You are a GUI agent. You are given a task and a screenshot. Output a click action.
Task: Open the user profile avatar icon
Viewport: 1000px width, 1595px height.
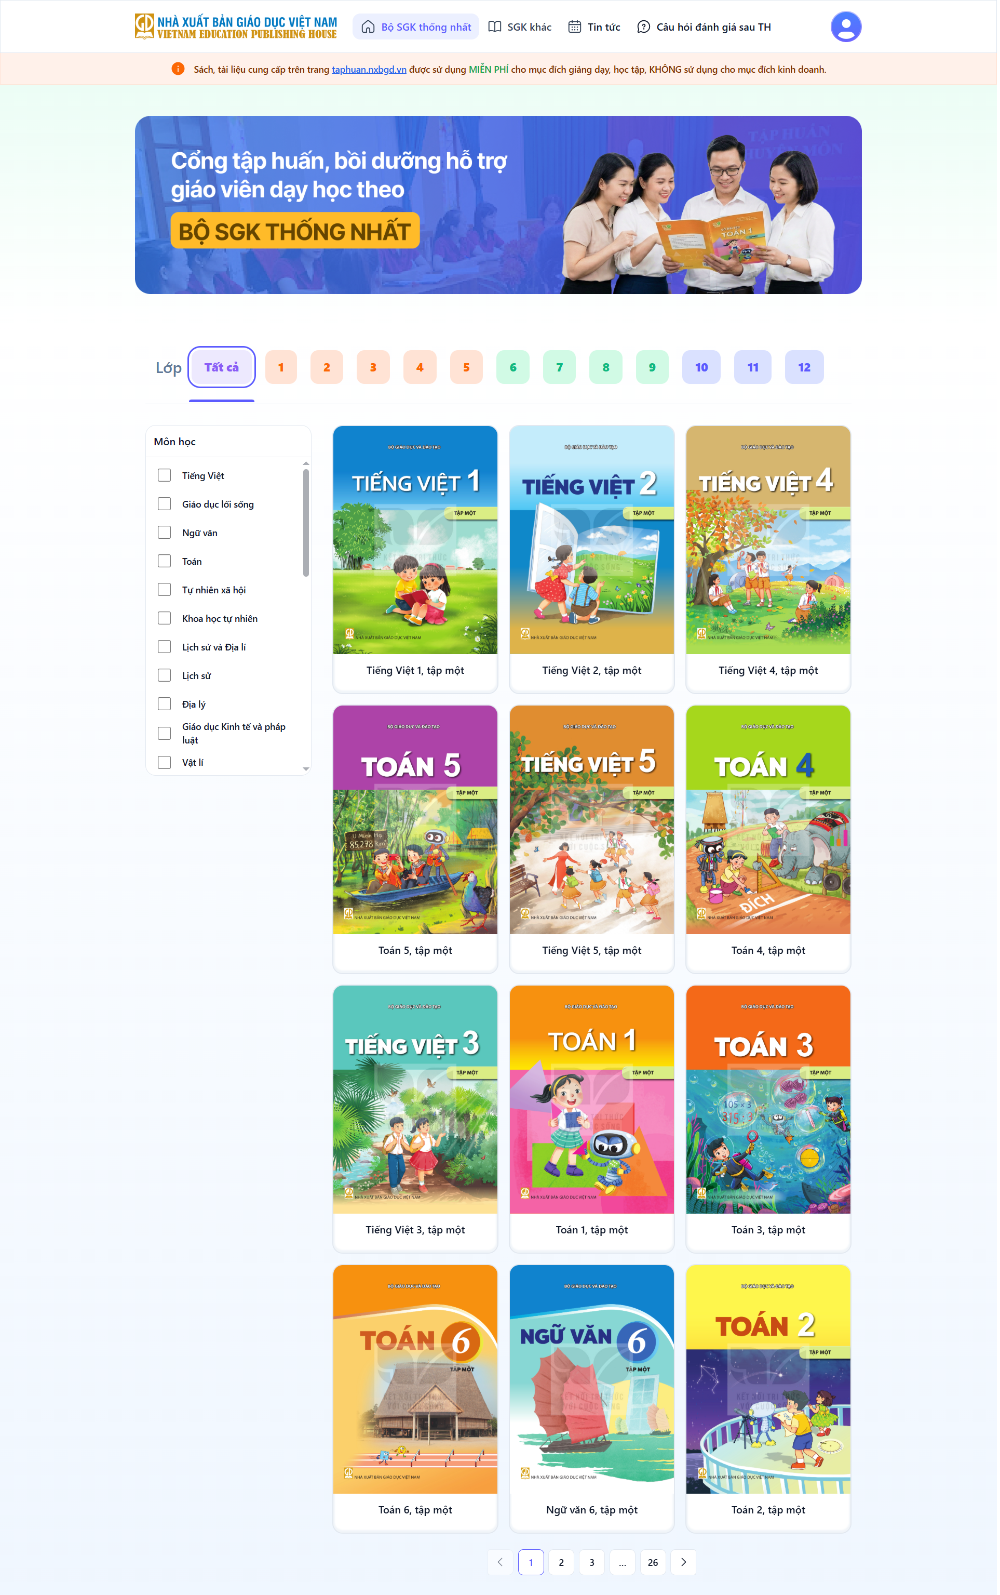845,26
